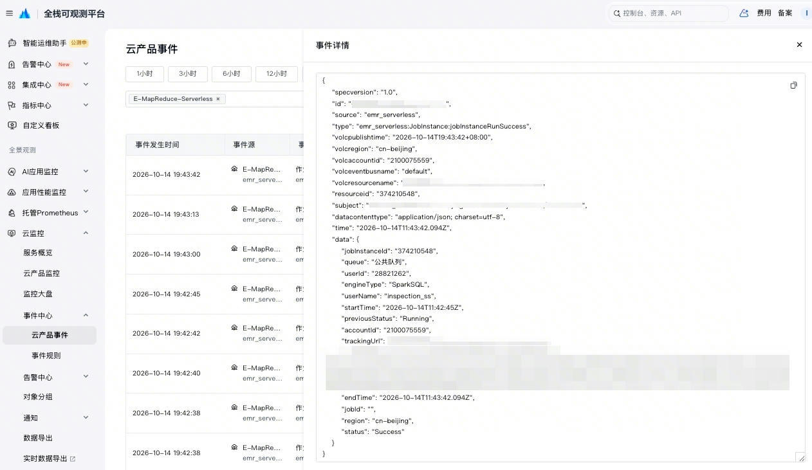Open 备案 in the top bar
Screen dimensions: 812x470
coord(785,13)
